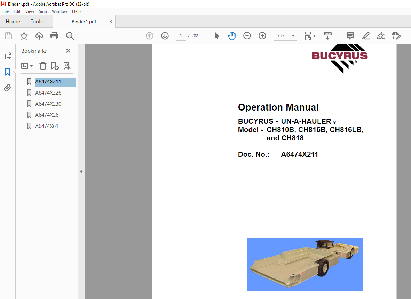Jump to bookmark A6474X61
The image size is (411, 299).
pyautogui.click(x=47, y=126)
